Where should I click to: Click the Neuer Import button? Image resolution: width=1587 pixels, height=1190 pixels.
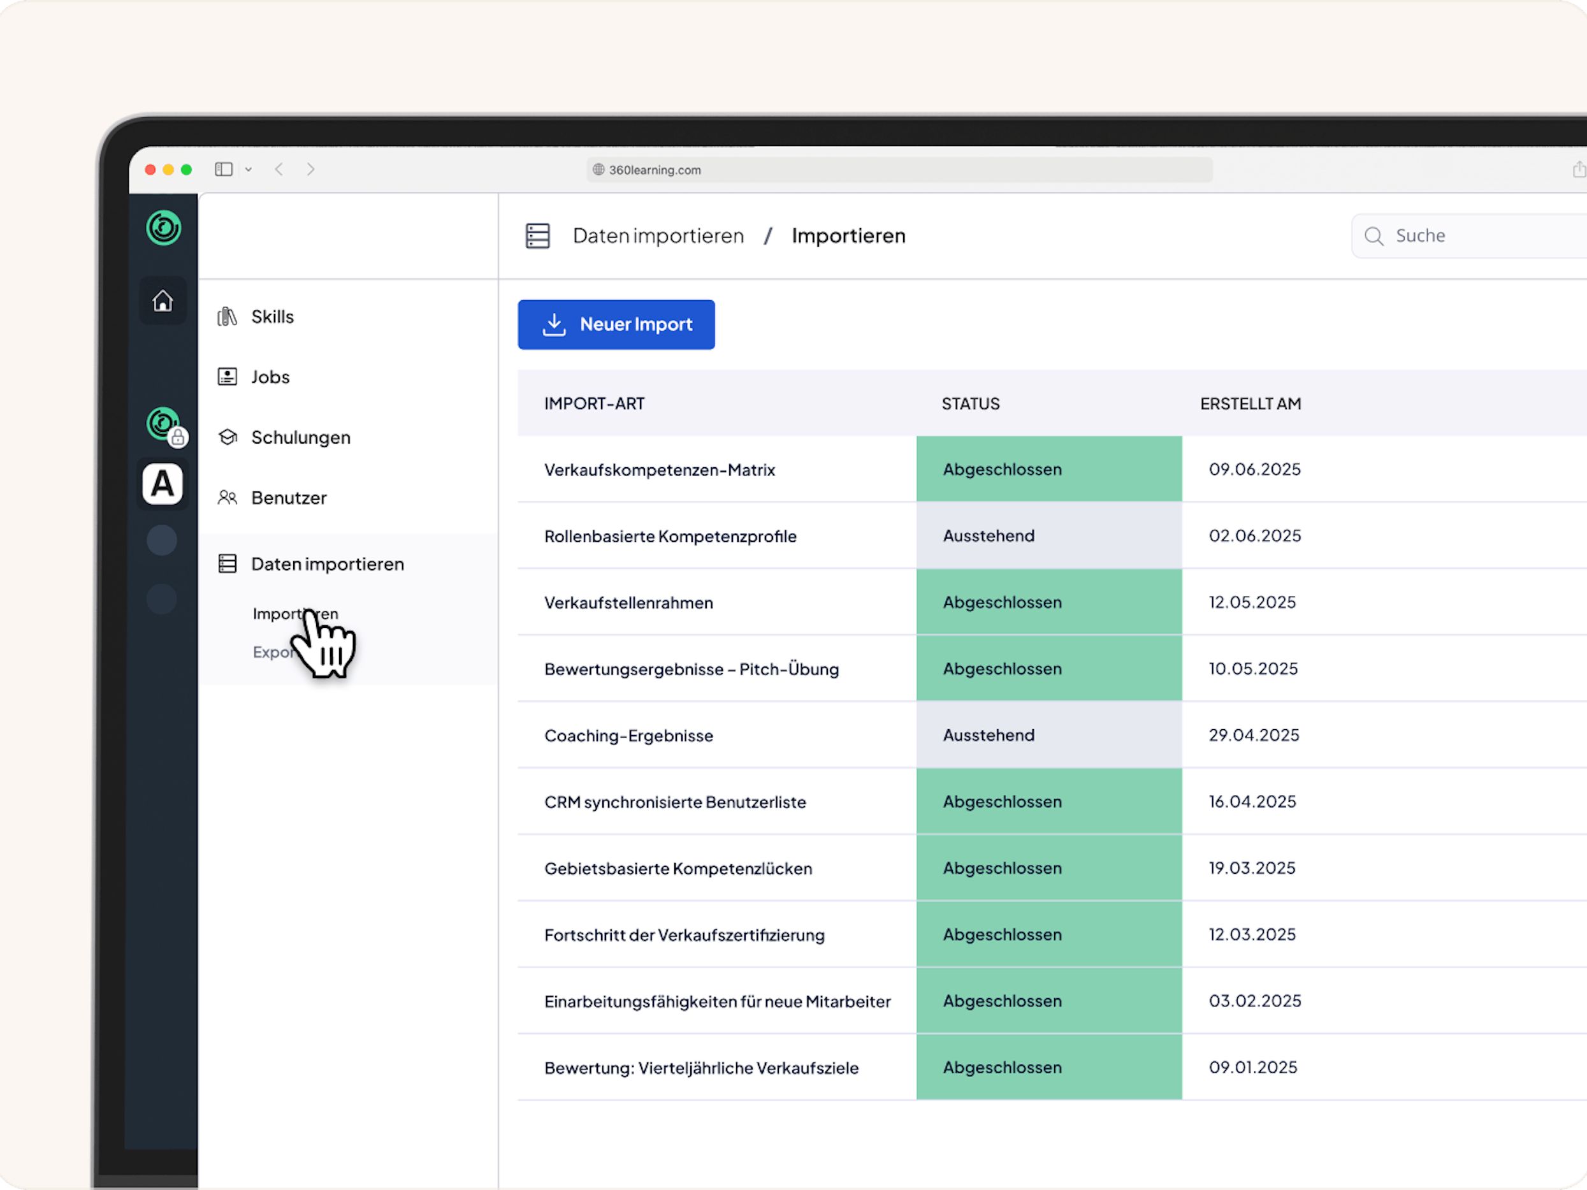pyautogui.click(x=616, y=324)
